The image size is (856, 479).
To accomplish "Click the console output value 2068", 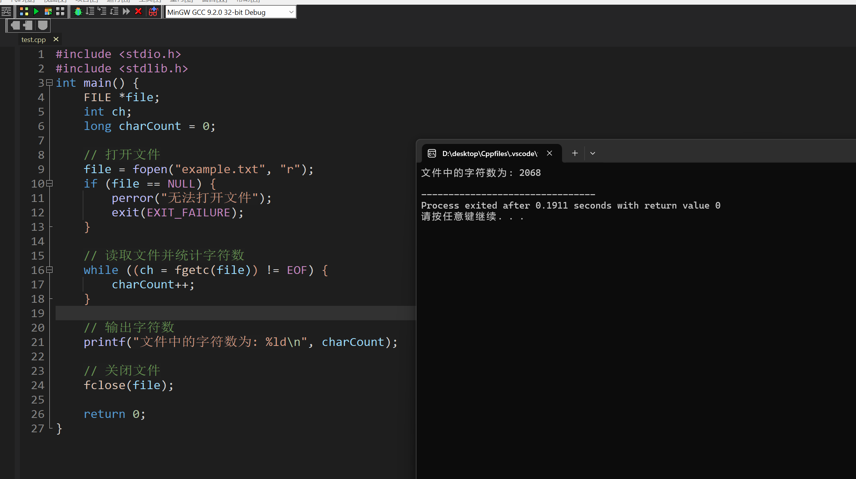I will 530,173.
